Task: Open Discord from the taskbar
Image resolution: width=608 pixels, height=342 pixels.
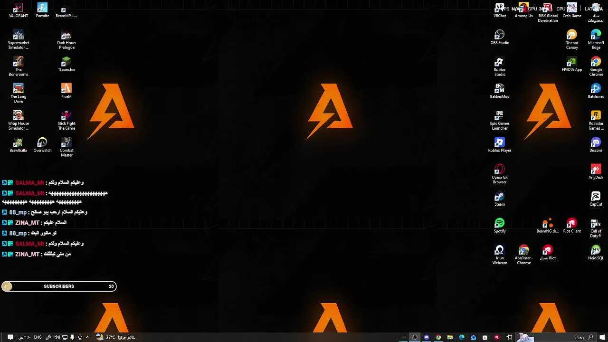Action: tap(427, 337)
